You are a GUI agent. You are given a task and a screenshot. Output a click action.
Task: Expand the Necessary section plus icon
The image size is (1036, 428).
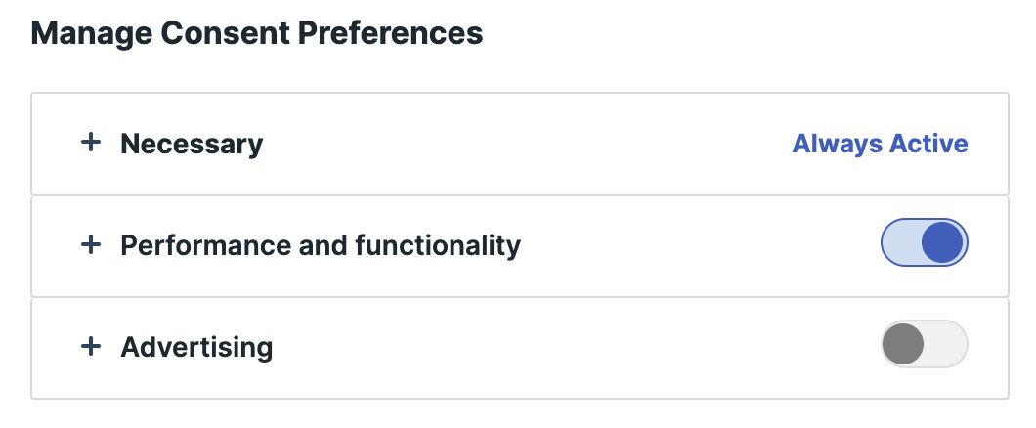point(91,144)
